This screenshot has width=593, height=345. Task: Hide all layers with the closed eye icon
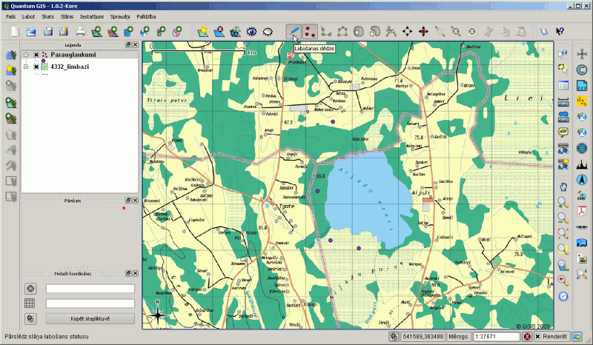pyautogui.click(x=268, y=31)
